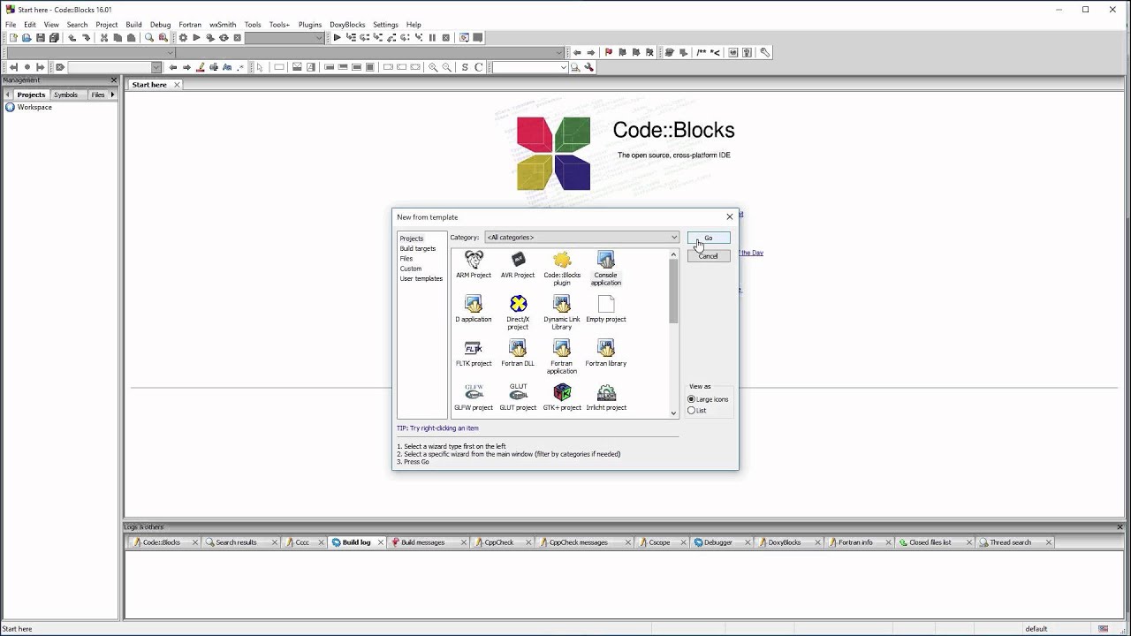The image size is (1131, 636).
Task: Open the wxSmith menu
Action: [223, 25]
